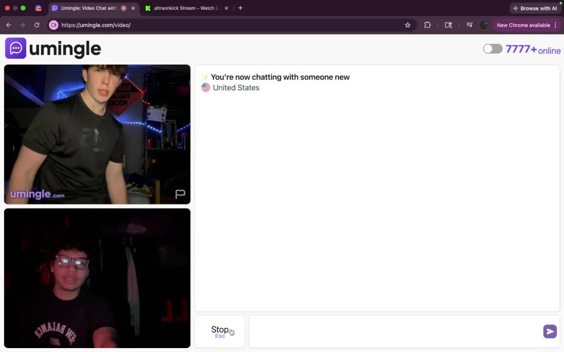Open a new browser tab
This screenshot has width=564, height=352.
[x=240, y=8]
